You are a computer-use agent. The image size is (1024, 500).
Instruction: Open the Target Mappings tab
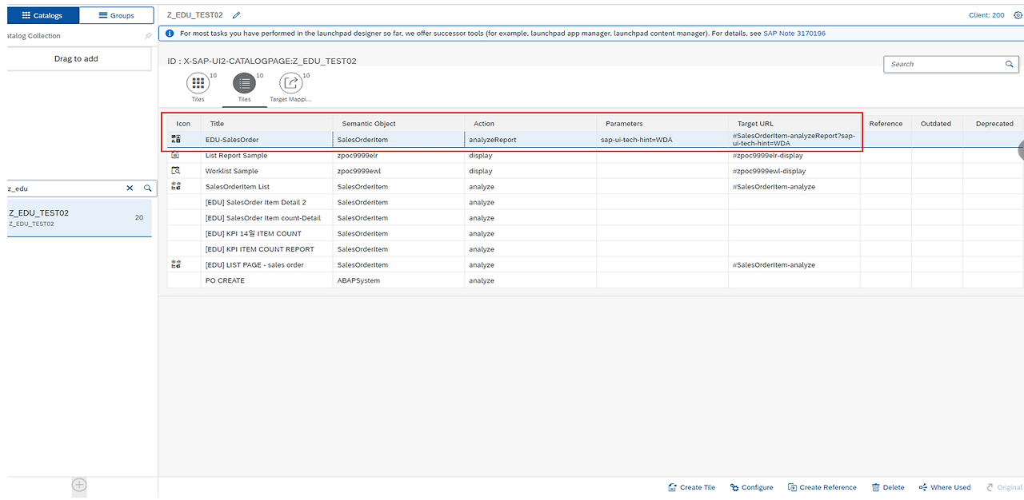(290, 83)
